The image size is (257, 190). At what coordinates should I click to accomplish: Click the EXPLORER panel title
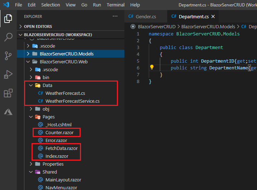(33, 16)
